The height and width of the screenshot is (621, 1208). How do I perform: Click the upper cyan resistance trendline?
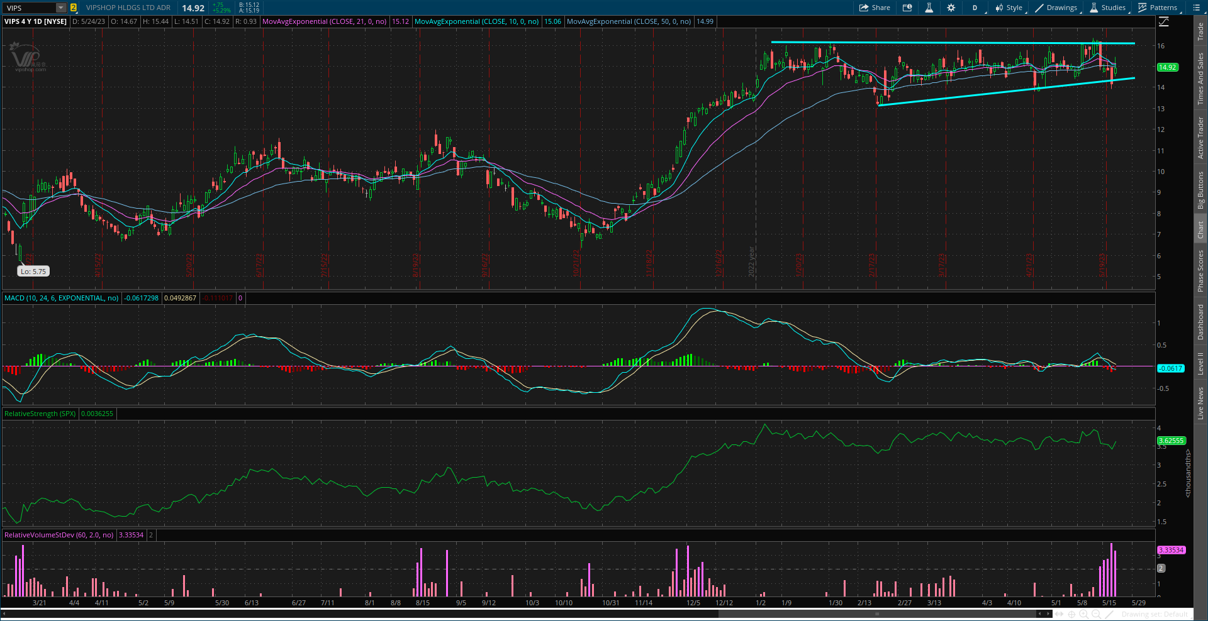tap(953, 43)
